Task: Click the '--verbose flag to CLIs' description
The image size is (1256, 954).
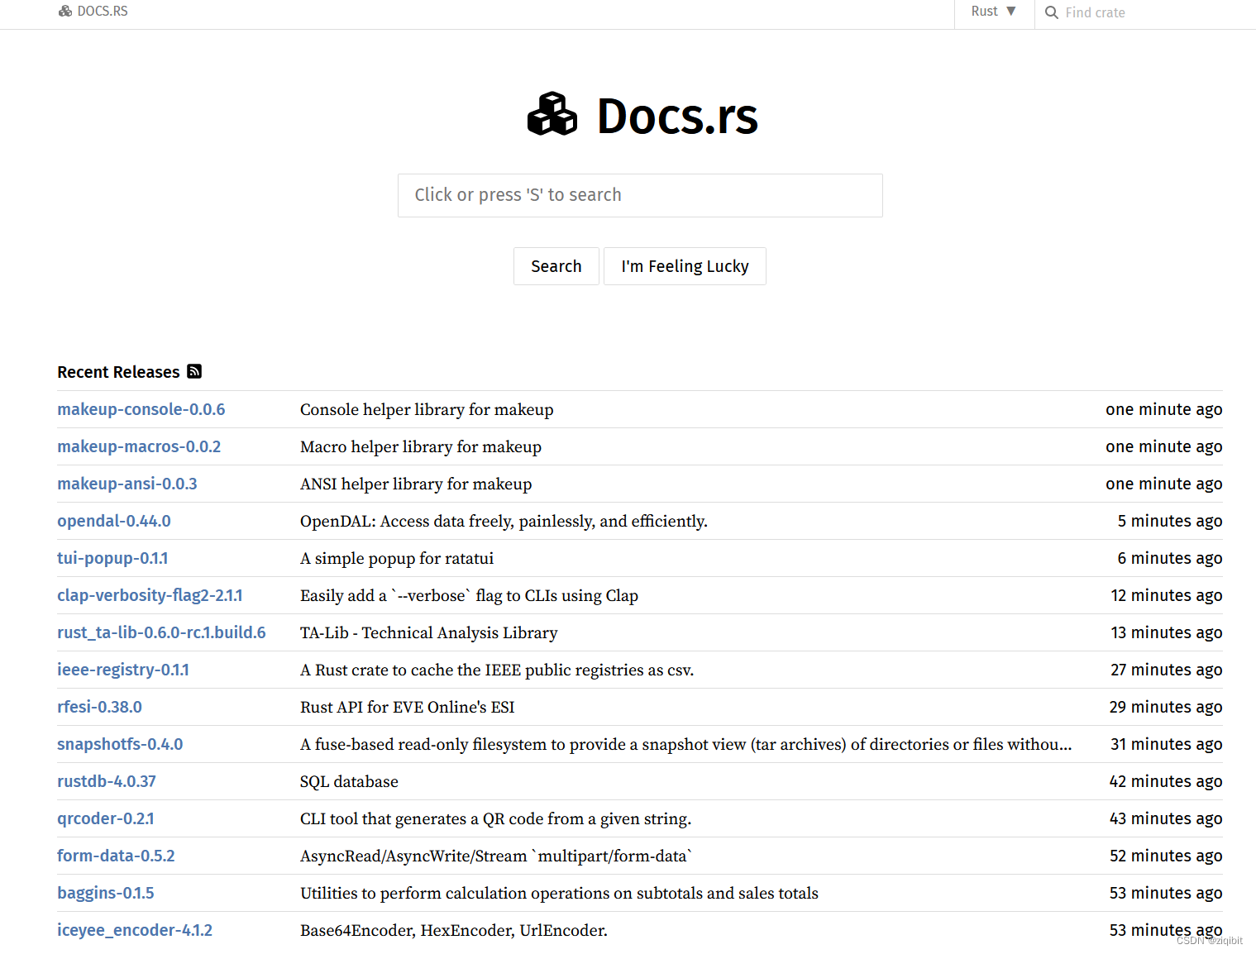Action: [x=469, y=595]
